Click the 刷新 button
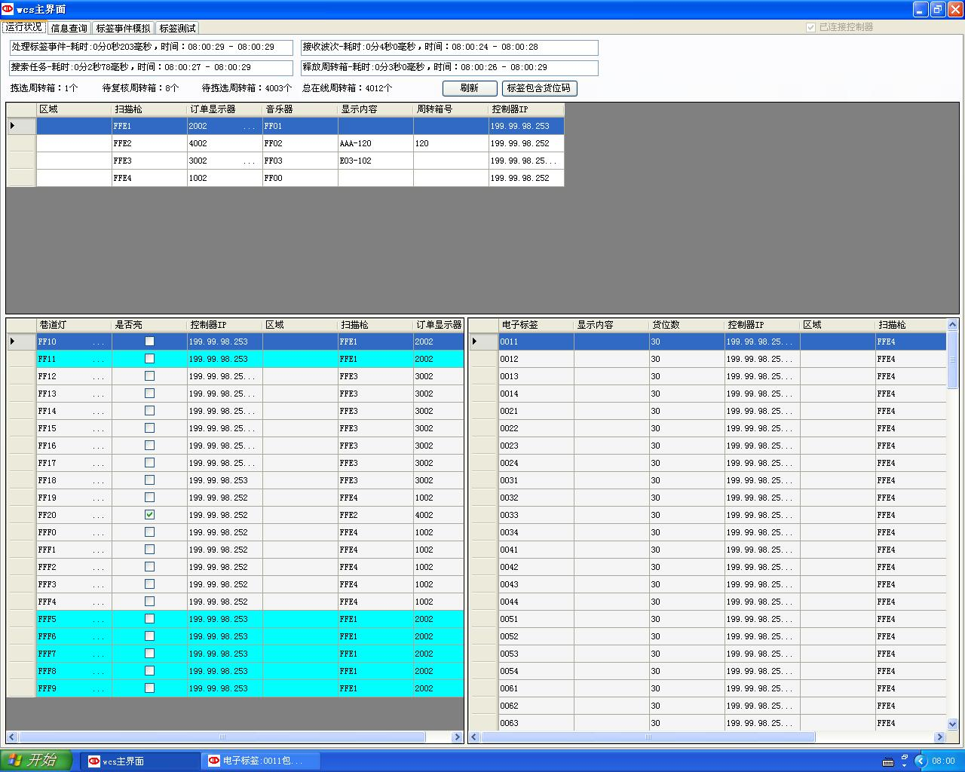This screenshot has height=772, width=965. pyautogui.click(x=470, y=88)
